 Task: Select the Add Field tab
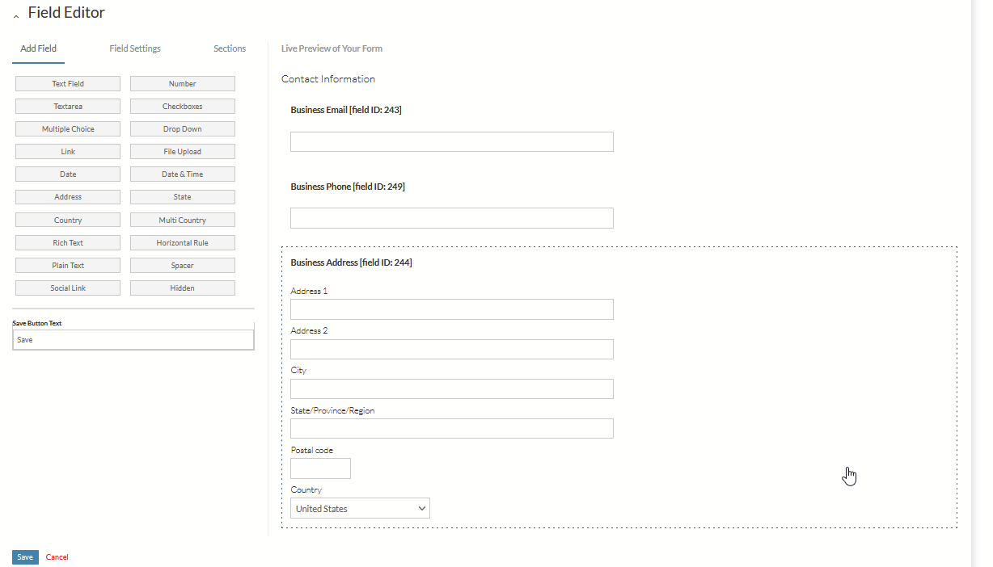39,48
